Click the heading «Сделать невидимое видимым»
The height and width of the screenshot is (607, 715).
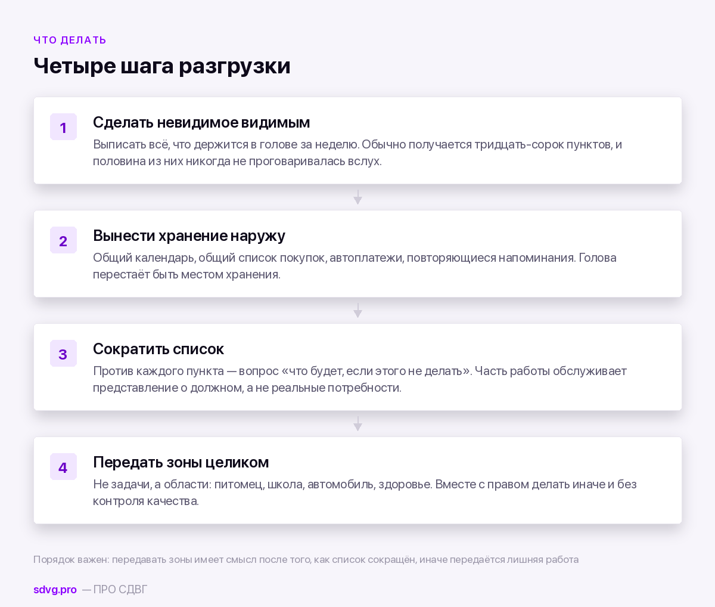(201, 122)
